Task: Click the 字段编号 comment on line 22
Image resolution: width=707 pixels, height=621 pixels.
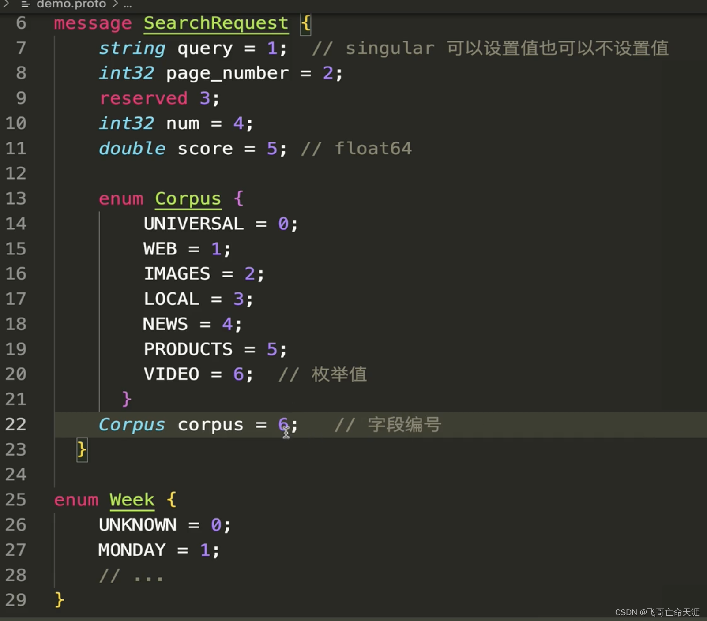Action: click(387, 424)
